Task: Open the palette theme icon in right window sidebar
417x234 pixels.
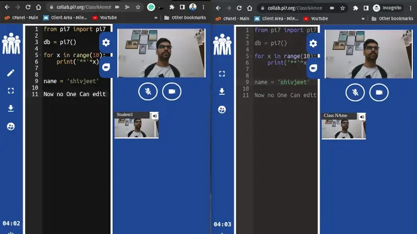Action: [x=222, y=110]
